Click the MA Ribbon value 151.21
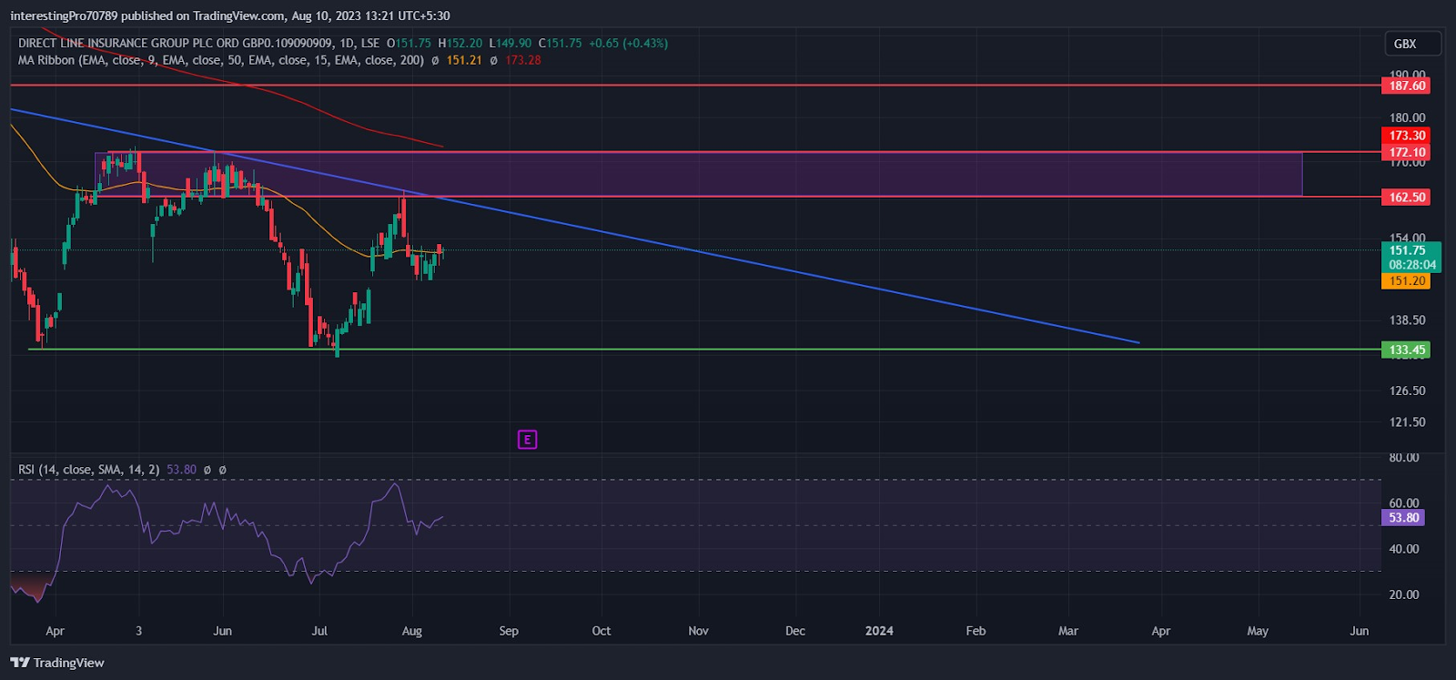Screen dimensions: 1456x680 tap(464, 60)
